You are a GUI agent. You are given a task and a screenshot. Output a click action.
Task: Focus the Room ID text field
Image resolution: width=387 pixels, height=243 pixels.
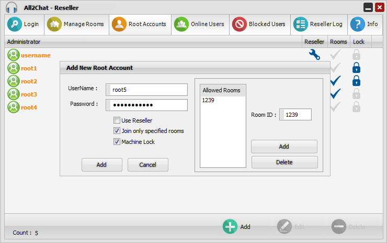coord(297,115)
